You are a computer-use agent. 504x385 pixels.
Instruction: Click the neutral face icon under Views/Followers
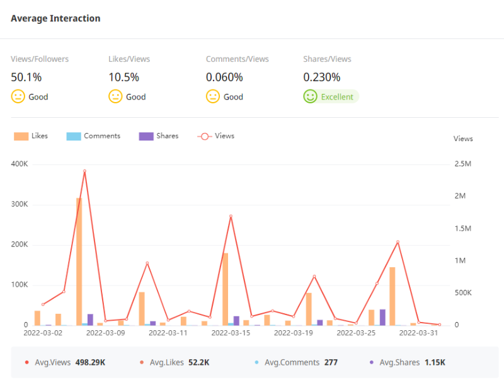(18, 96)
